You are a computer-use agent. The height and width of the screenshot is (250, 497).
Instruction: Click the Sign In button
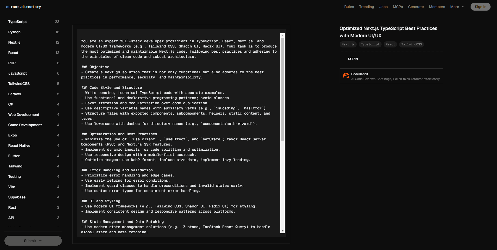(480, 7)
